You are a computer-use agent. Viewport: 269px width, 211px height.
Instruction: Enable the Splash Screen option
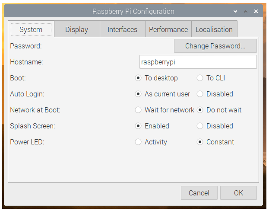pos(138,126)
